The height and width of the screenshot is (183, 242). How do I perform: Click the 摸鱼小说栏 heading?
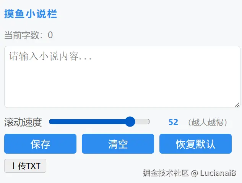31,14
